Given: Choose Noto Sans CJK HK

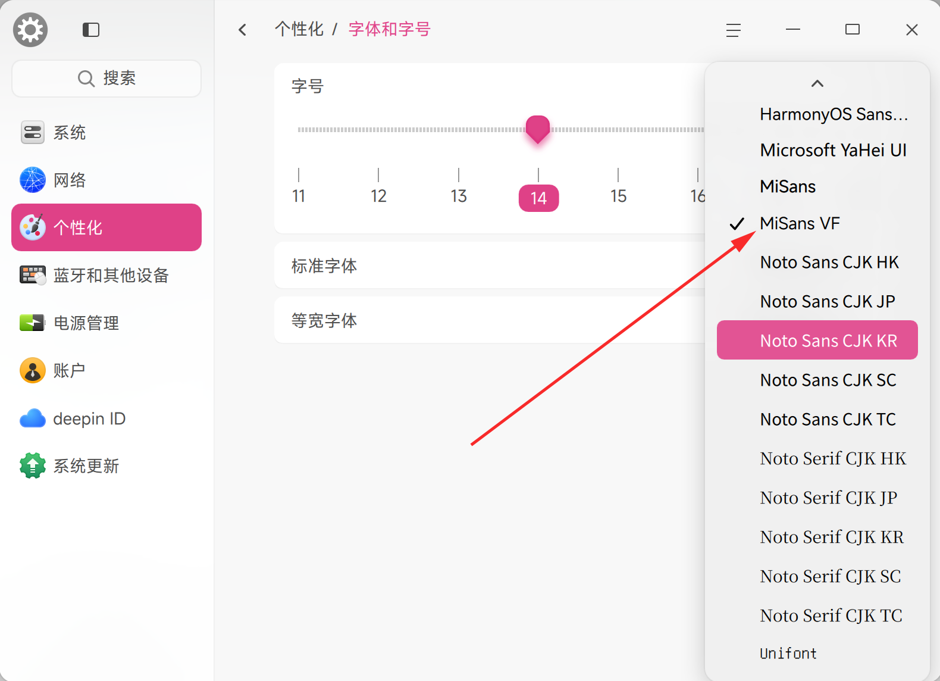Looking at the screenshot, I should pyautogui.click(x=817, y=263).
